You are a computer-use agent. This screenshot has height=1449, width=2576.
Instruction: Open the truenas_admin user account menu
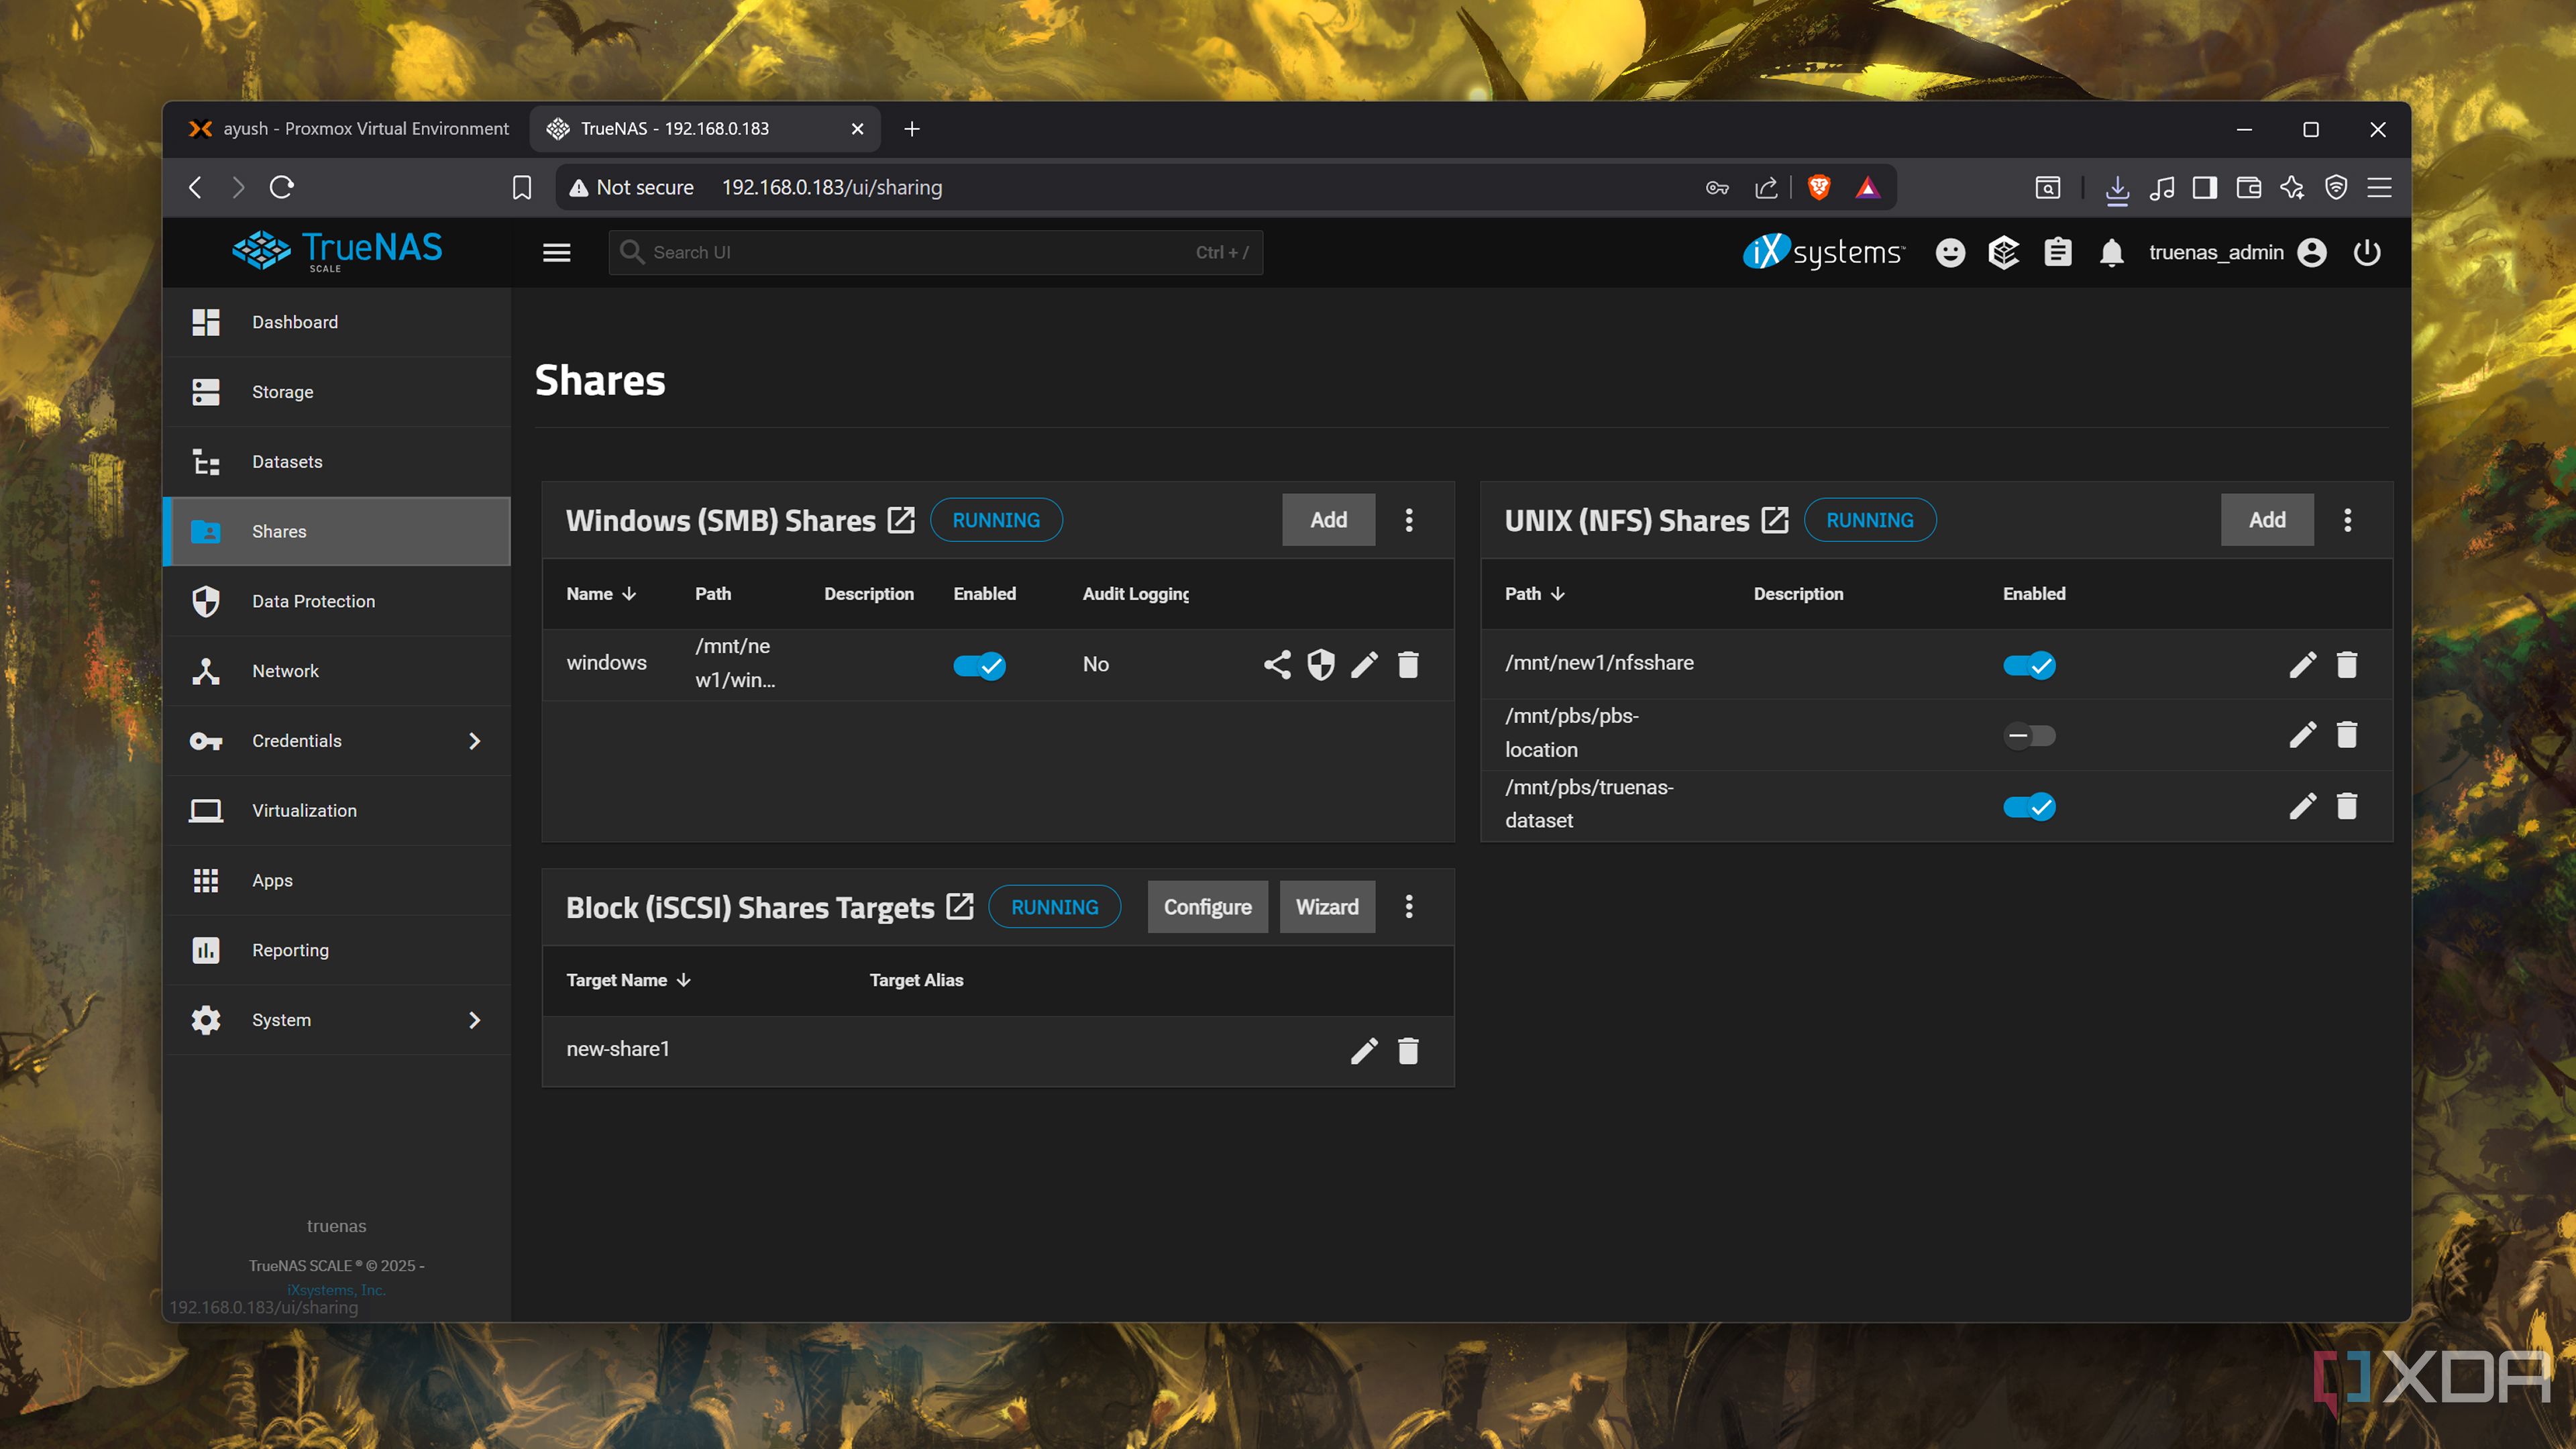click(2238, 252)
